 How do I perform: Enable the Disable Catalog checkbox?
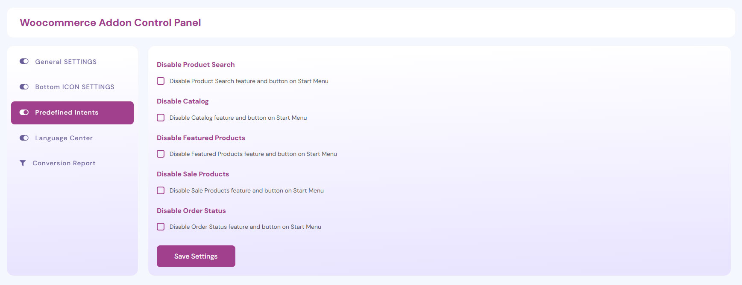(161, 118)
